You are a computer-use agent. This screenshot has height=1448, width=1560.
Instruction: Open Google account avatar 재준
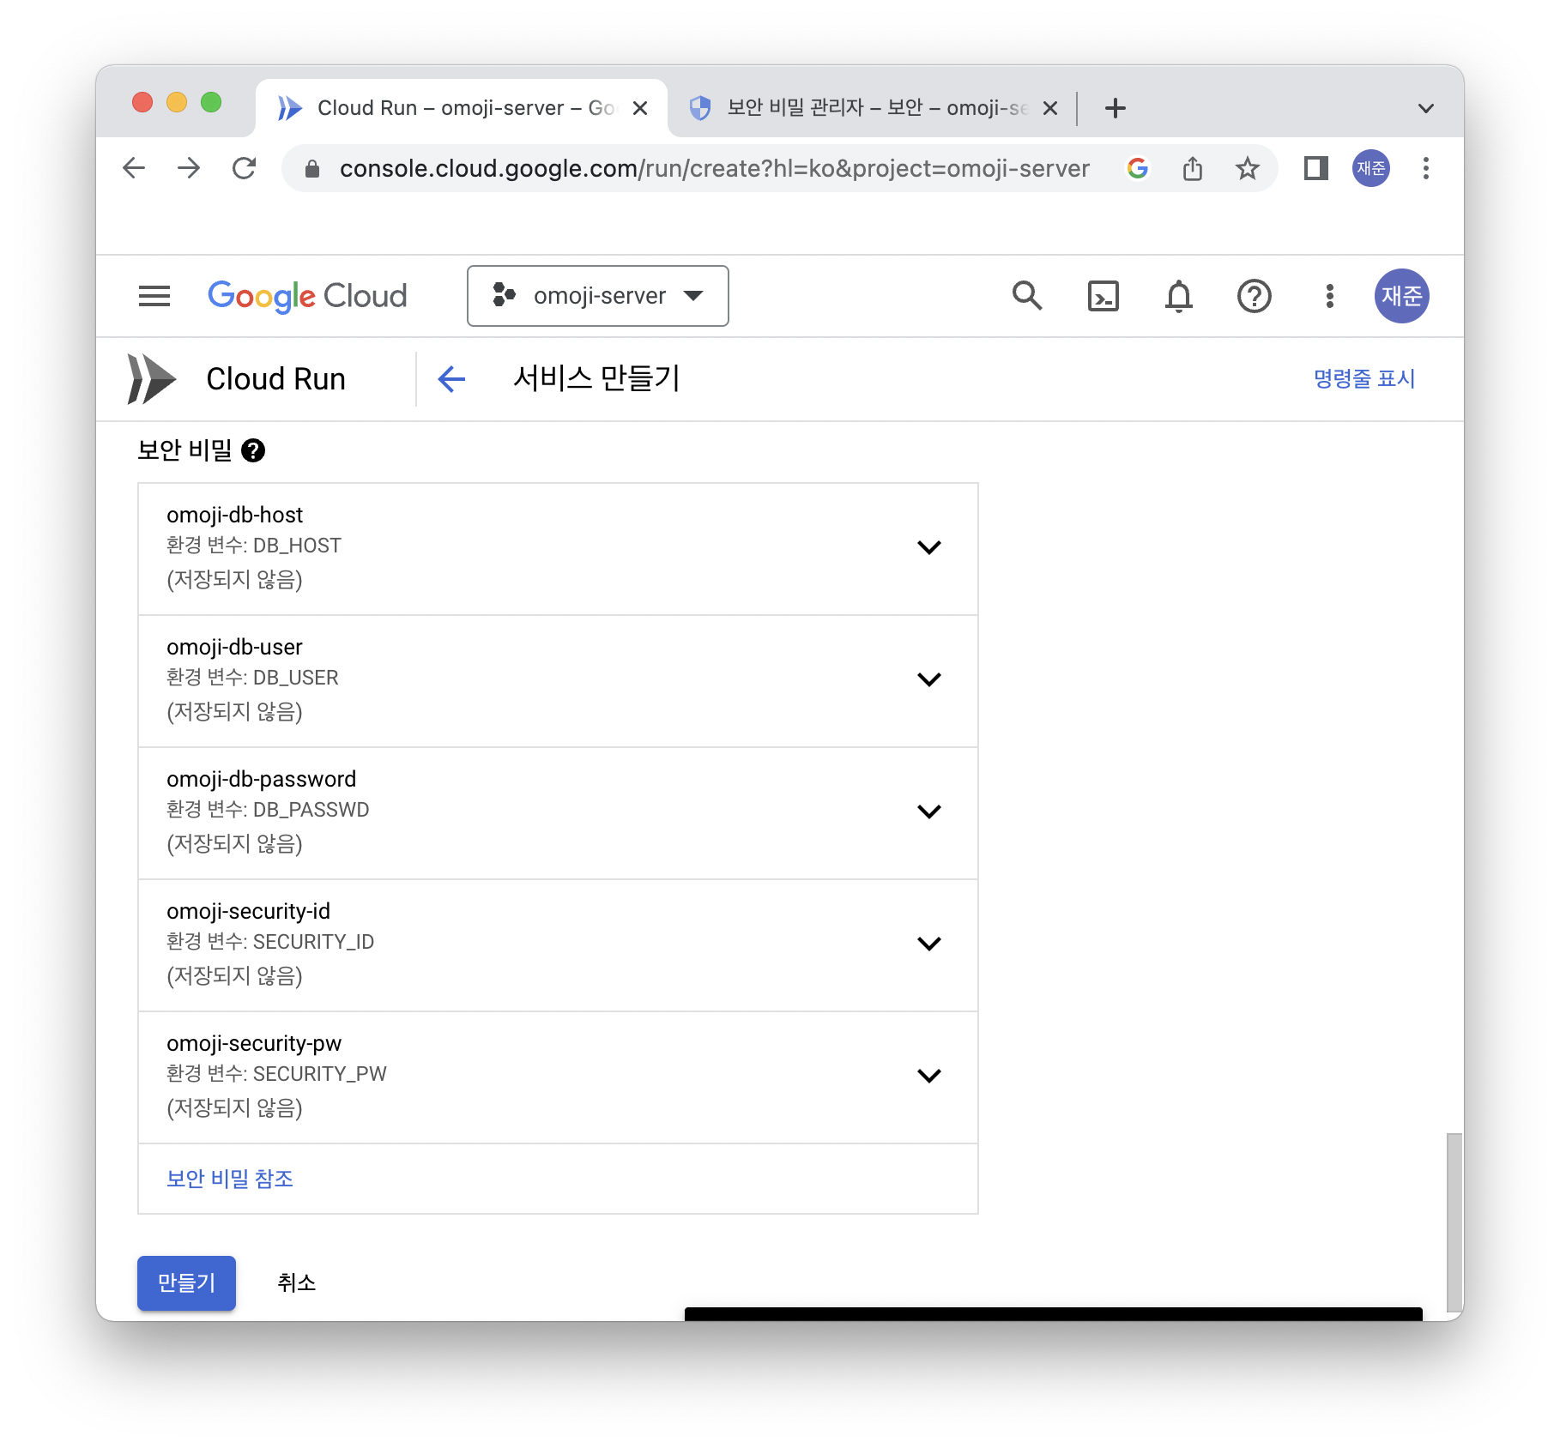(x=1402, y=296)
